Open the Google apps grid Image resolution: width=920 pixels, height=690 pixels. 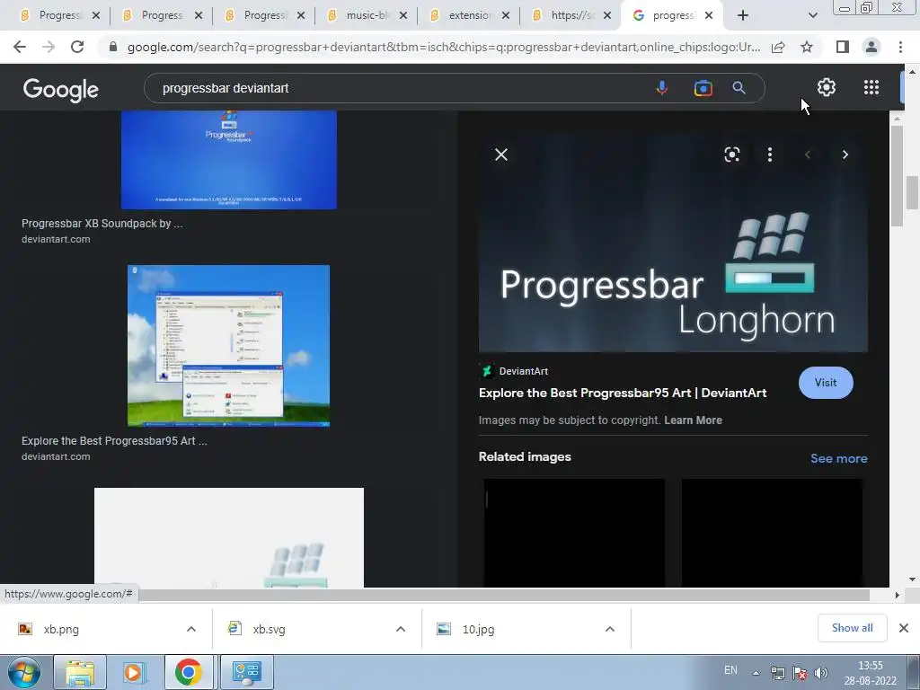coord(871,87)
